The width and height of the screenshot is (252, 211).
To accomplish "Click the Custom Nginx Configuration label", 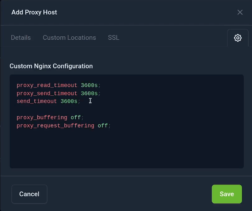I will [x=51, y=66].
